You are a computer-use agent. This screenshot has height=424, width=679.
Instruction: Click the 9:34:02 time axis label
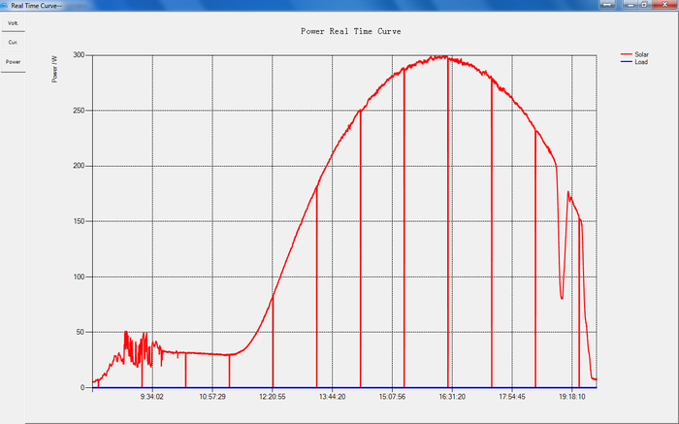(152, 397)
